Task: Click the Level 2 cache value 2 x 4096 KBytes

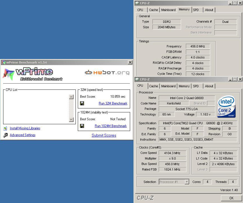Action: pyautogui.click(x=223, y=164)
